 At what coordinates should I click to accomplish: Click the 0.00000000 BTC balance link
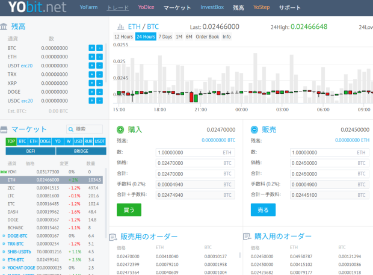click(x=218, y=140)
